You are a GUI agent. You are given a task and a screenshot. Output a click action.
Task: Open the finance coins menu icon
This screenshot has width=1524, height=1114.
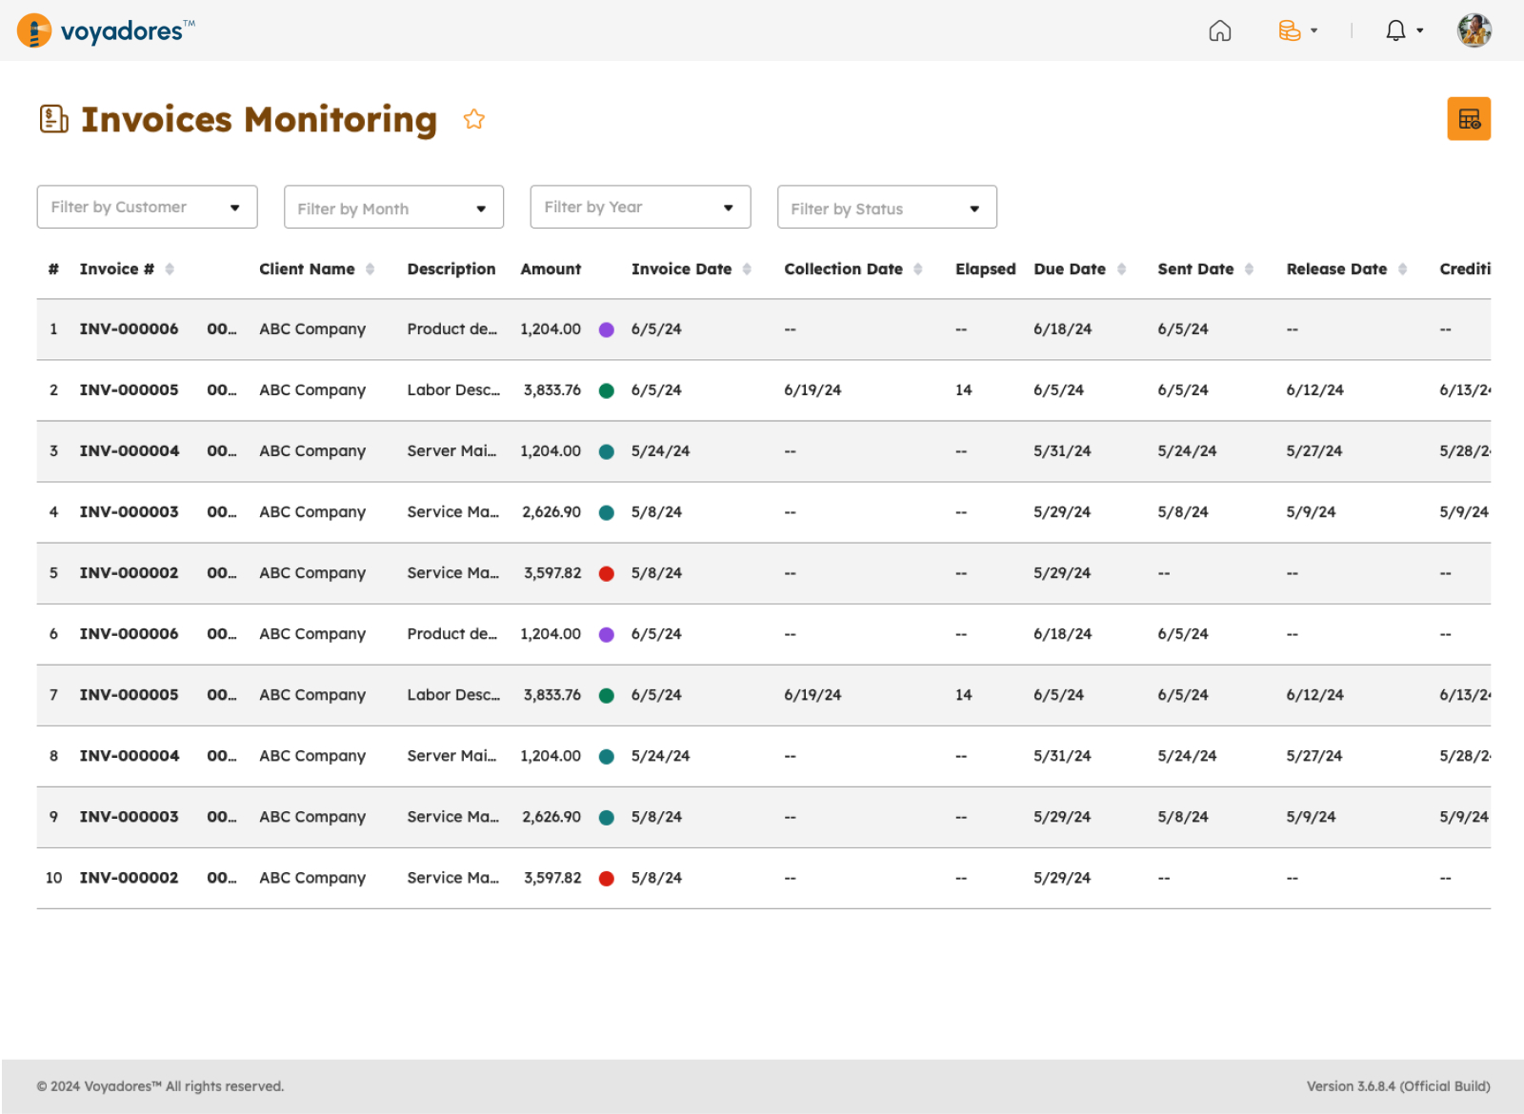coord(1289,31)
